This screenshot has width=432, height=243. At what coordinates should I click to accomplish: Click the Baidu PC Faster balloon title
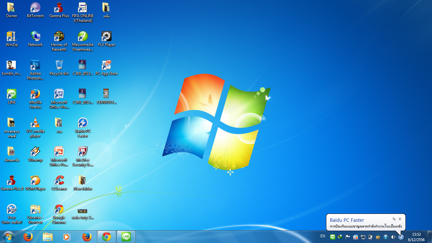pos(347,220)
